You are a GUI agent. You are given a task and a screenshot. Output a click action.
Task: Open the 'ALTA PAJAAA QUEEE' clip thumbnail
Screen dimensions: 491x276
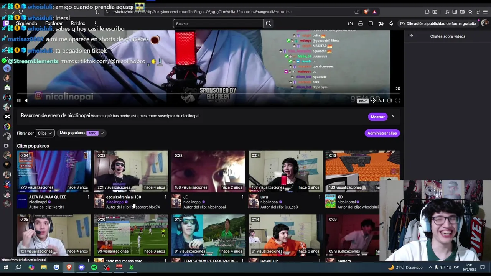pos(54,171)
